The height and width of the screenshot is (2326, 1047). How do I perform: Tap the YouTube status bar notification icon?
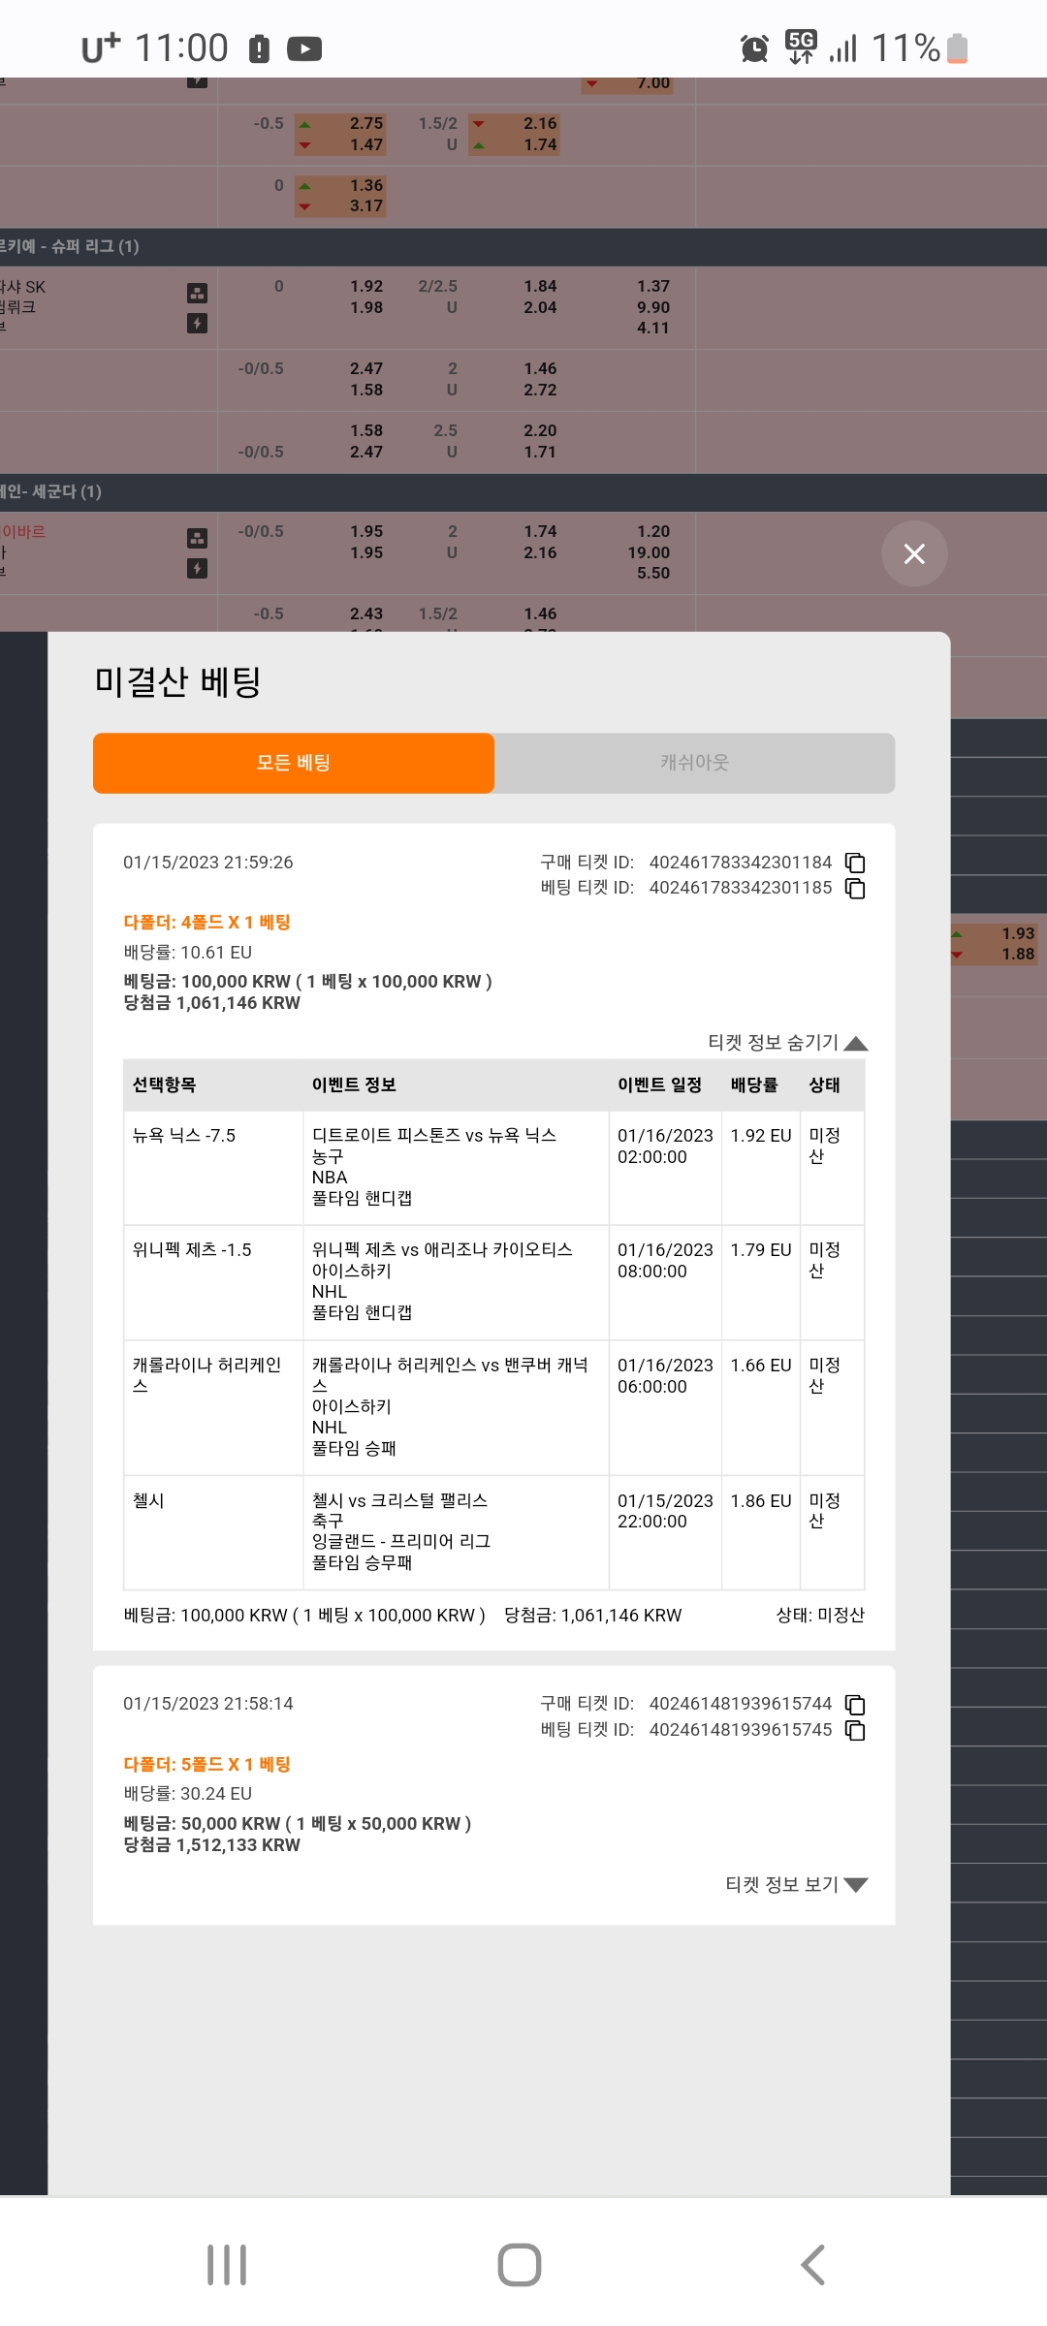[x=304, y=48]
